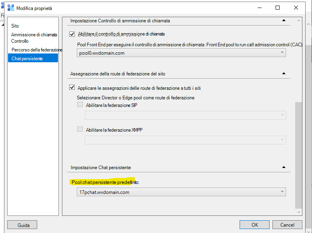This screenshot has width=312, height=233.
Task: Open the 17pchat.wvdomain.com persistent chat pool dropdown
Action: click(181, 192)
